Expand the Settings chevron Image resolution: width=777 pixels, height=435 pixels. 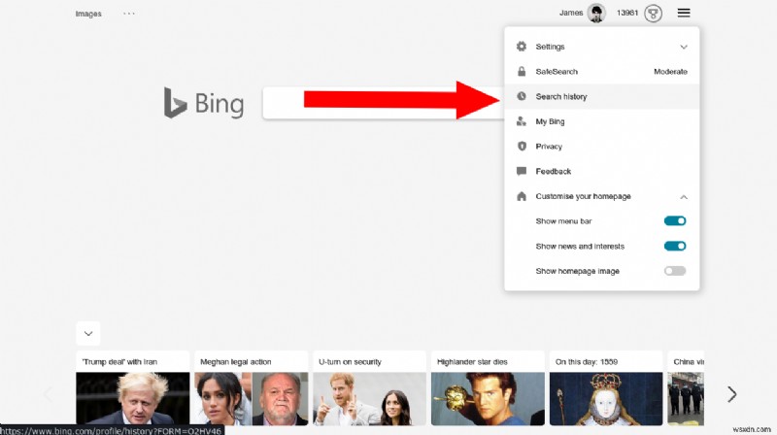point(684,47)
